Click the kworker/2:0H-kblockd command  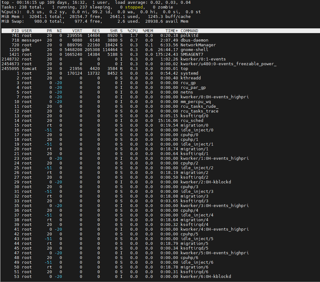206,182
